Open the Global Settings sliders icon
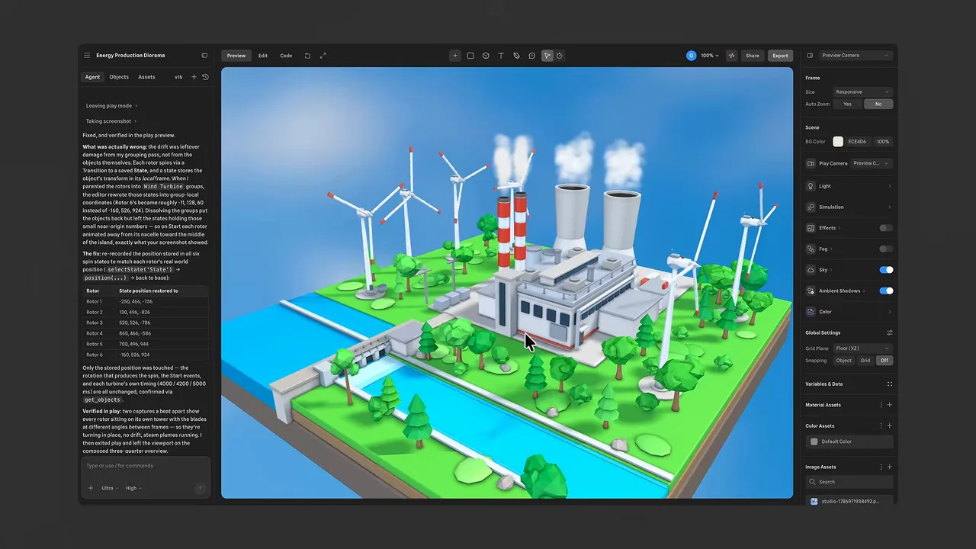976x549 pixels. 889,332
